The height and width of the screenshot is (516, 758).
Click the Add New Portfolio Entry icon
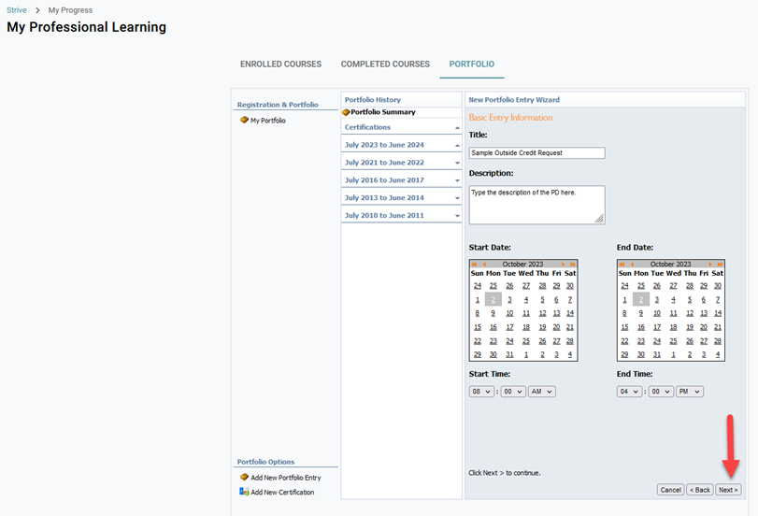coord(244,478)
